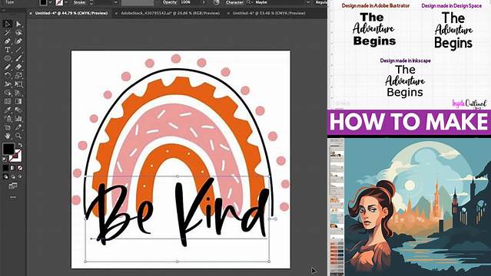This screenshot has height=276, width=491.
Task: Select the Paintbrush tool
Action: pos(18,58)
